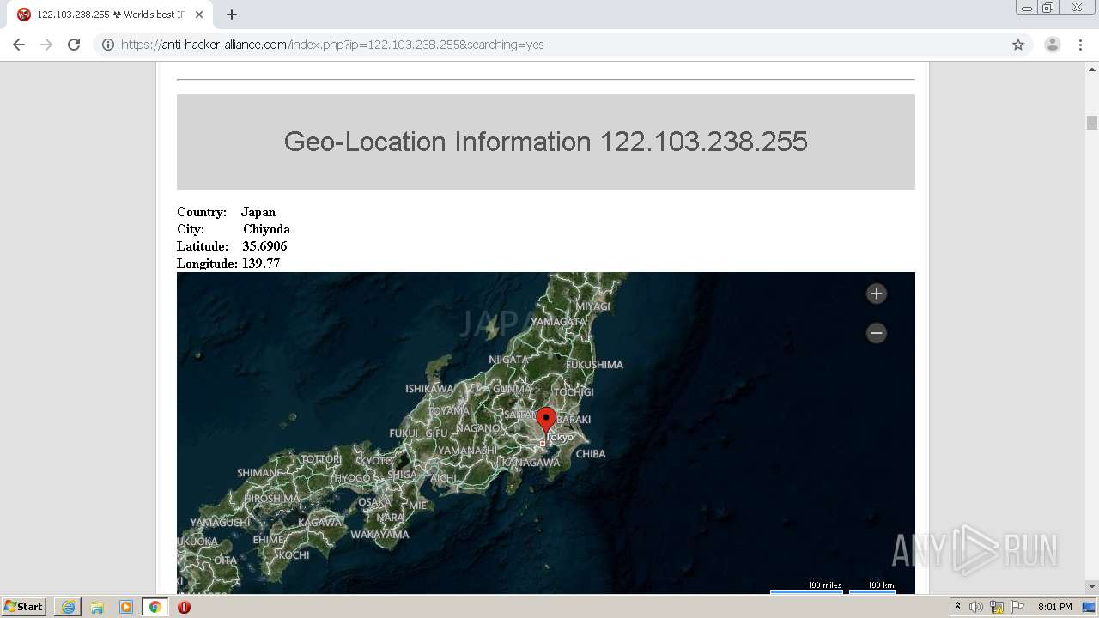Image resolution: width=1099 pixels, height=618 pixels.
Task: Click the Niigata label on the map
Action: click(508, 360)
